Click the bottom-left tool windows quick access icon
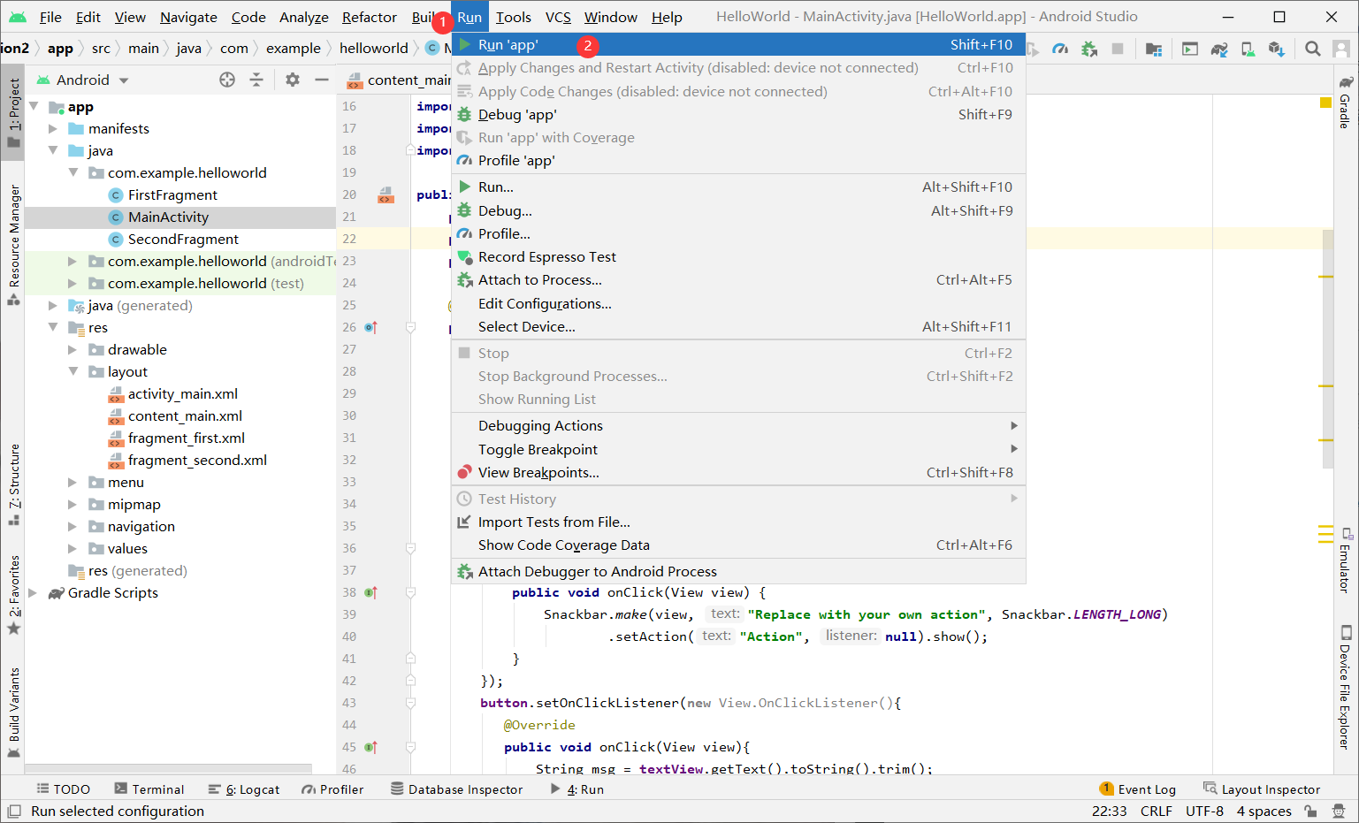The width and height of the screenshot is (1359, 823). 13,811
